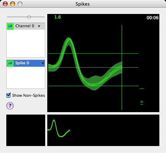Click the 1.6 gain value label
Screen dimensions: 166x153
click(57, 17)
